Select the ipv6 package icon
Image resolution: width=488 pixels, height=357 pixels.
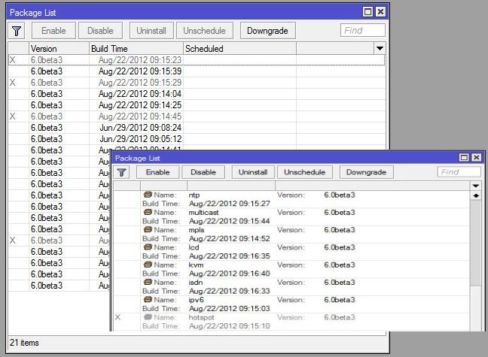148,300
